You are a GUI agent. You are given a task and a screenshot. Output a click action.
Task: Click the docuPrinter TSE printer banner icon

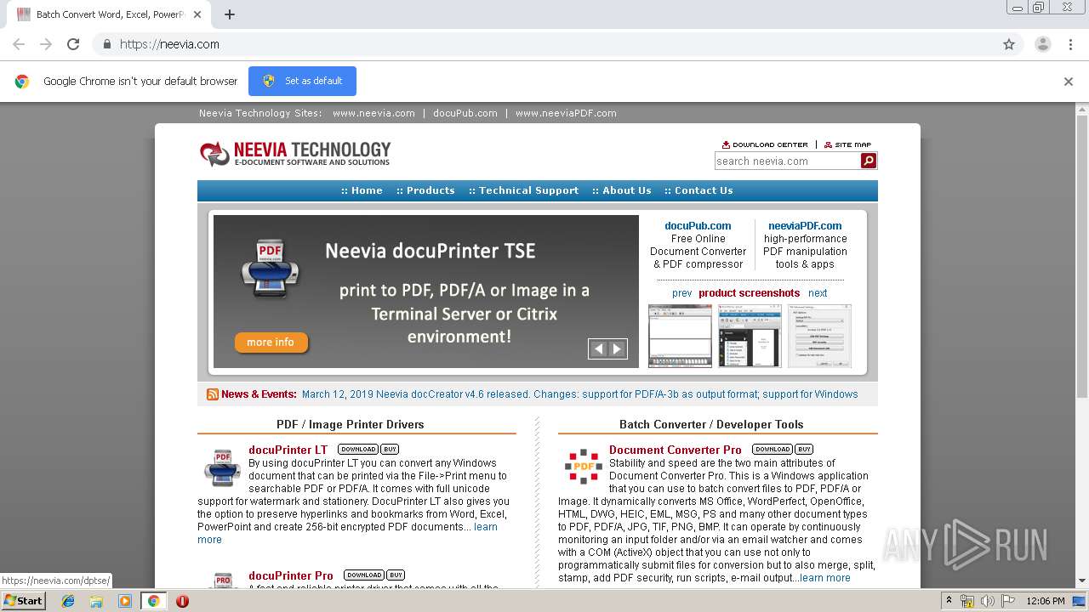point(270,269)
